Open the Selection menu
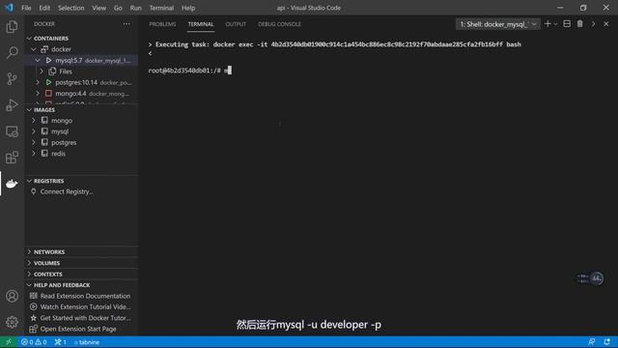 pos(70,8)
